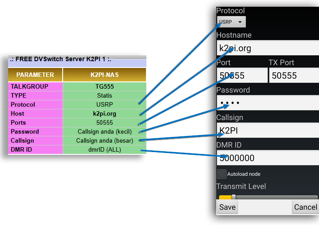Click the K2PI-NAS column header
This screenshot has height=225, width=319.
pos(105,75)
